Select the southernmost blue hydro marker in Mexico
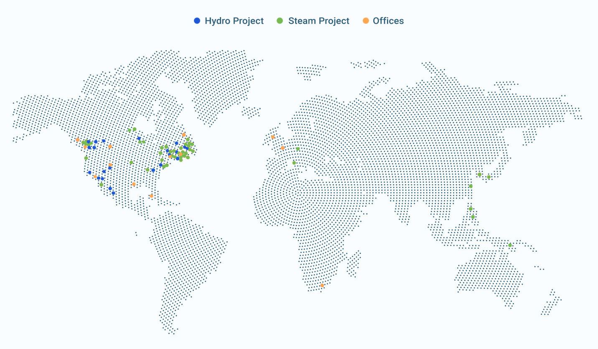The height and width of the screenshot is (349, 598). [x=113, y=193]
